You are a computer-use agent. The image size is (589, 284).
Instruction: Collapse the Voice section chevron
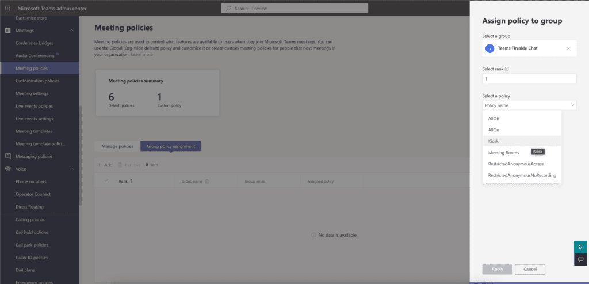72,169
